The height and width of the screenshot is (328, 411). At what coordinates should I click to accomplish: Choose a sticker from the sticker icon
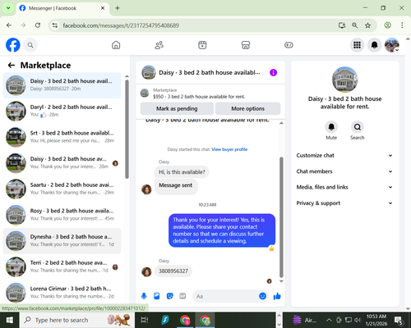[x=170, y=296]
